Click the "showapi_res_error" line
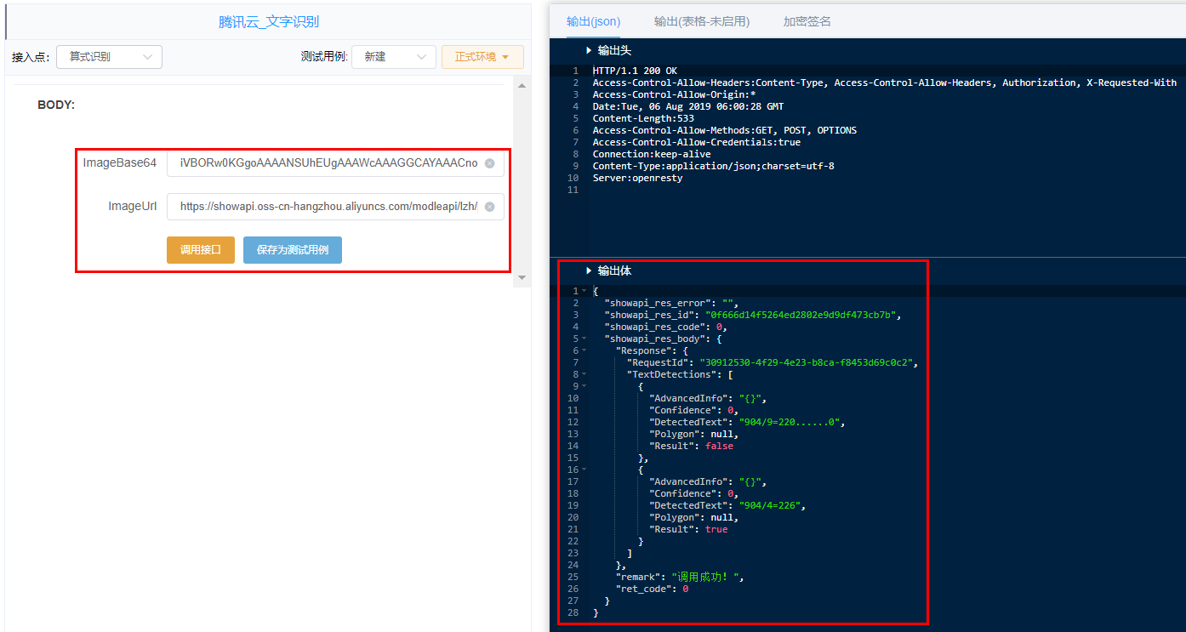The width and height of the screenshot is (1186, 632). pos(671,303)
